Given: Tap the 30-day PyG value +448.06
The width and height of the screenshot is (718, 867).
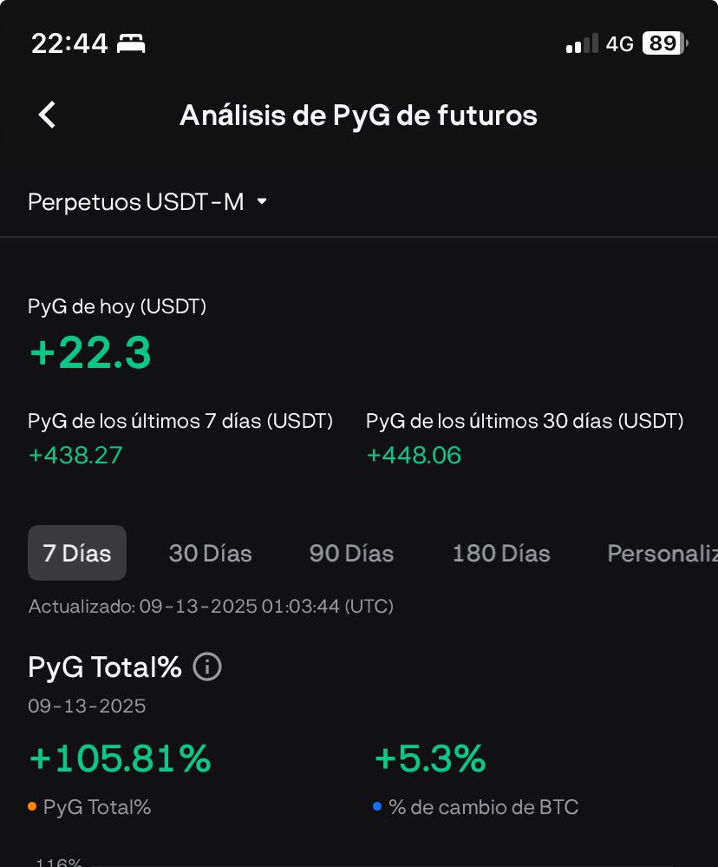Looking at the screenshot, I should [414, 455].
